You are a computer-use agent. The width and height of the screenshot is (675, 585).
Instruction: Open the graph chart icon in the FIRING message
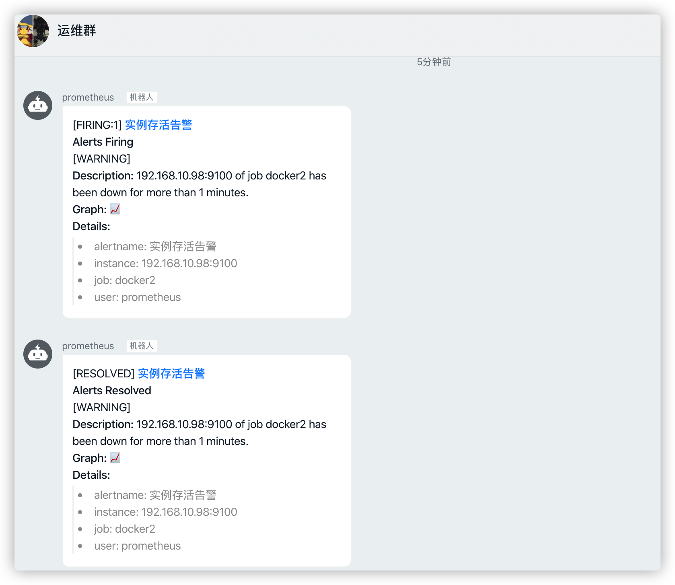(115, 209)
